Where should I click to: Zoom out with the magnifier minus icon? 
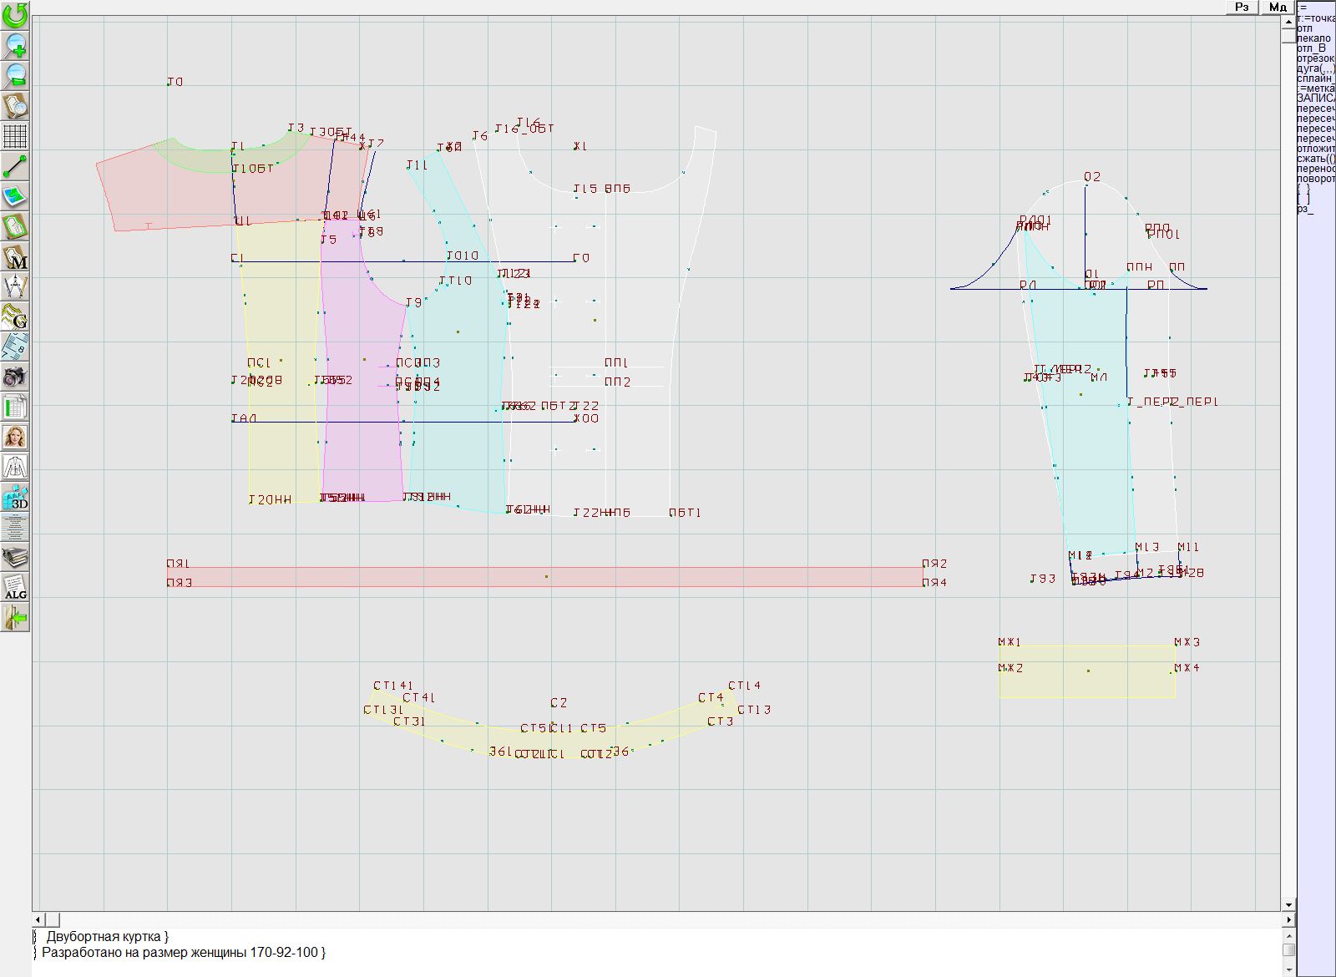[x=15, y=75]
